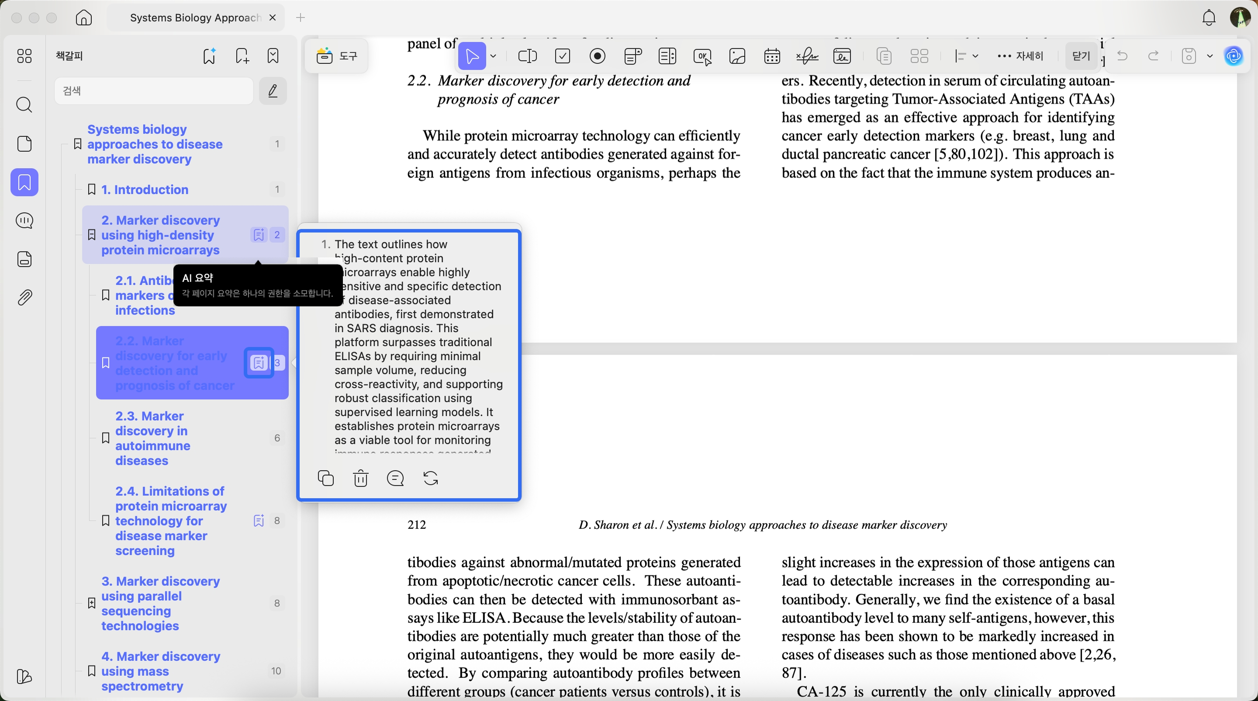Screen dimensions: 1258x701
Task: Click the '닫기' close button
Action: [1080, 56]
